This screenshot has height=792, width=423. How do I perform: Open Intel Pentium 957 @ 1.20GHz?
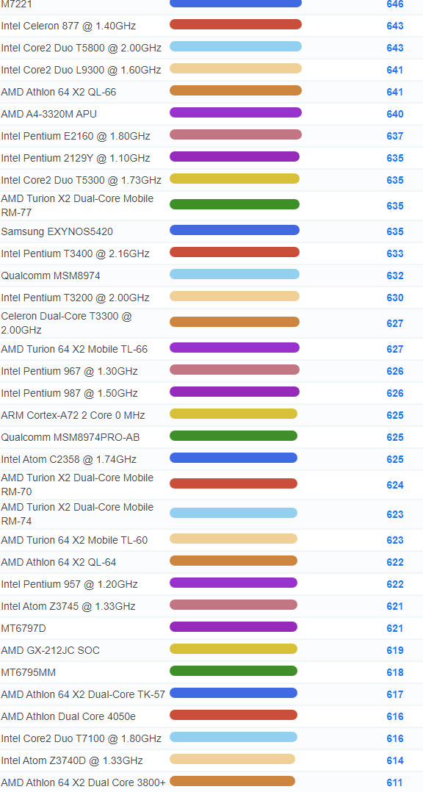click(69, 584)
